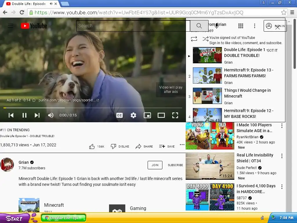297x223 pixels.
Task: Pause the video with the pause button
Action: pyautogui.click(x=24, y=115)
